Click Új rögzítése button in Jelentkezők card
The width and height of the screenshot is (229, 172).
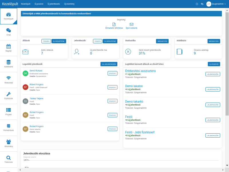(x=110, y=41)
